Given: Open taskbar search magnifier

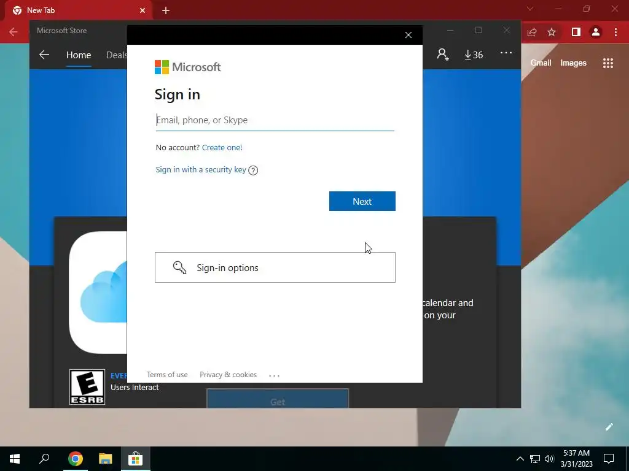Looking at the screenshot, I should point(44,459).
